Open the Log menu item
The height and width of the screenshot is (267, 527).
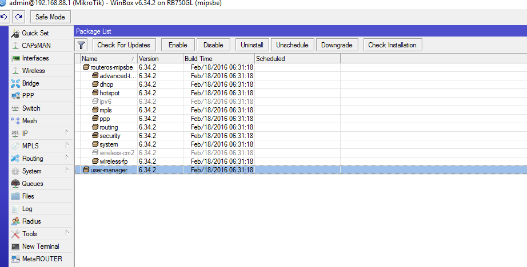(27, 209)
